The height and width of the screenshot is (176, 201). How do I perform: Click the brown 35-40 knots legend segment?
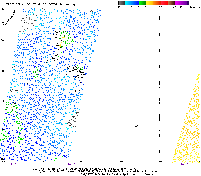[x=171, y=3]
